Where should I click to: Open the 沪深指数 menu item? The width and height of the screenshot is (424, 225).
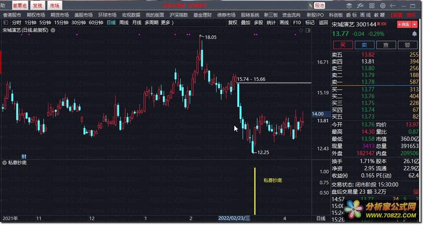coord(179,15)
